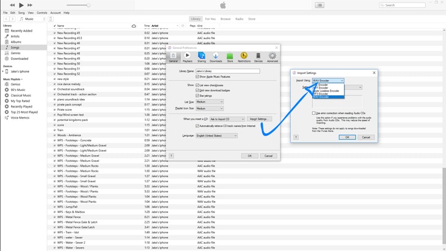
Task: Open Restrictions preferences icon
Action: tap(244, 57)
